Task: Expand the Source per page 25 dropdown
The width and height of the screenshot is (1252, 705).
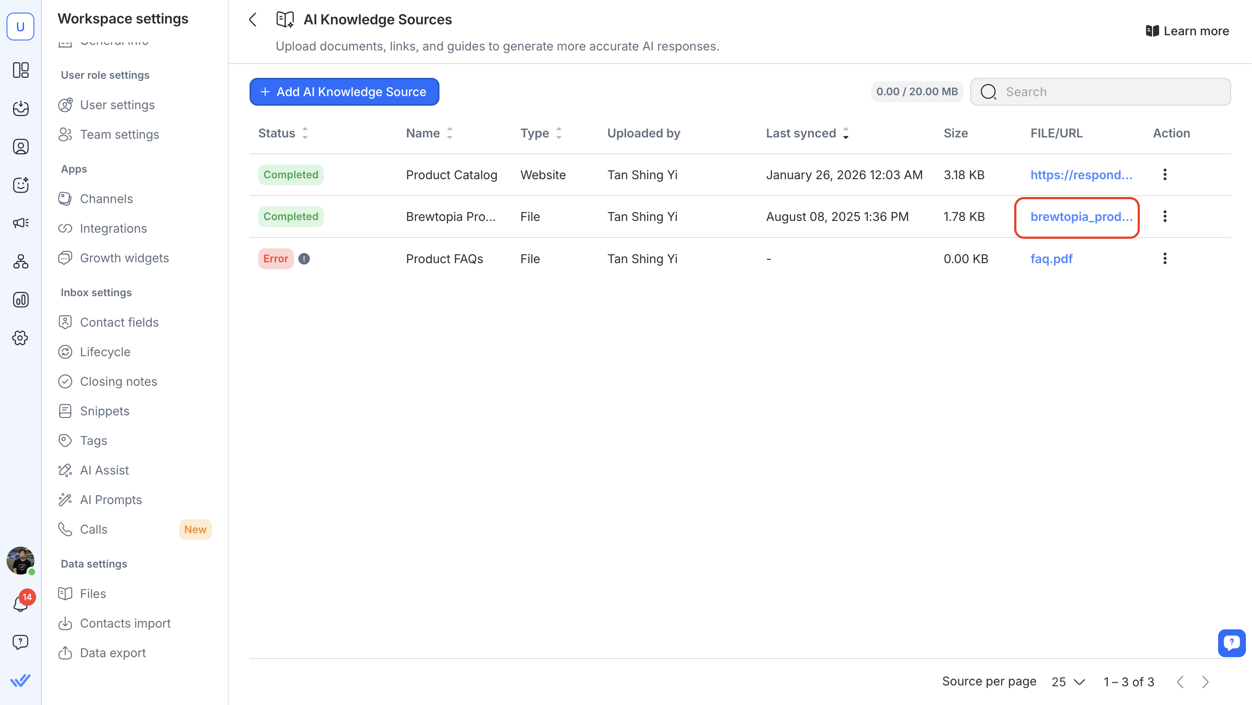Action: 1068,682
